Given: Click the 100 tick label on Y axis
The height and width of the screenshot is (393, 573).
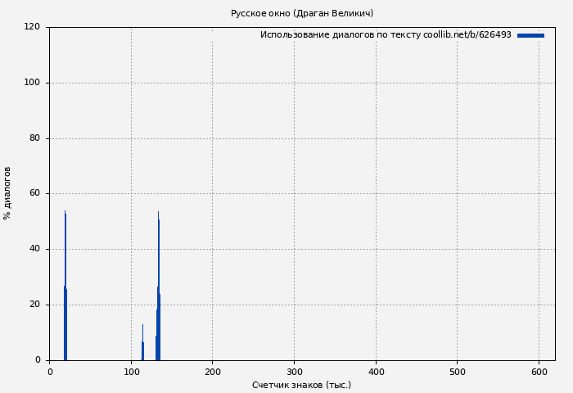Looking at the screenshot, I should (32, 83).
